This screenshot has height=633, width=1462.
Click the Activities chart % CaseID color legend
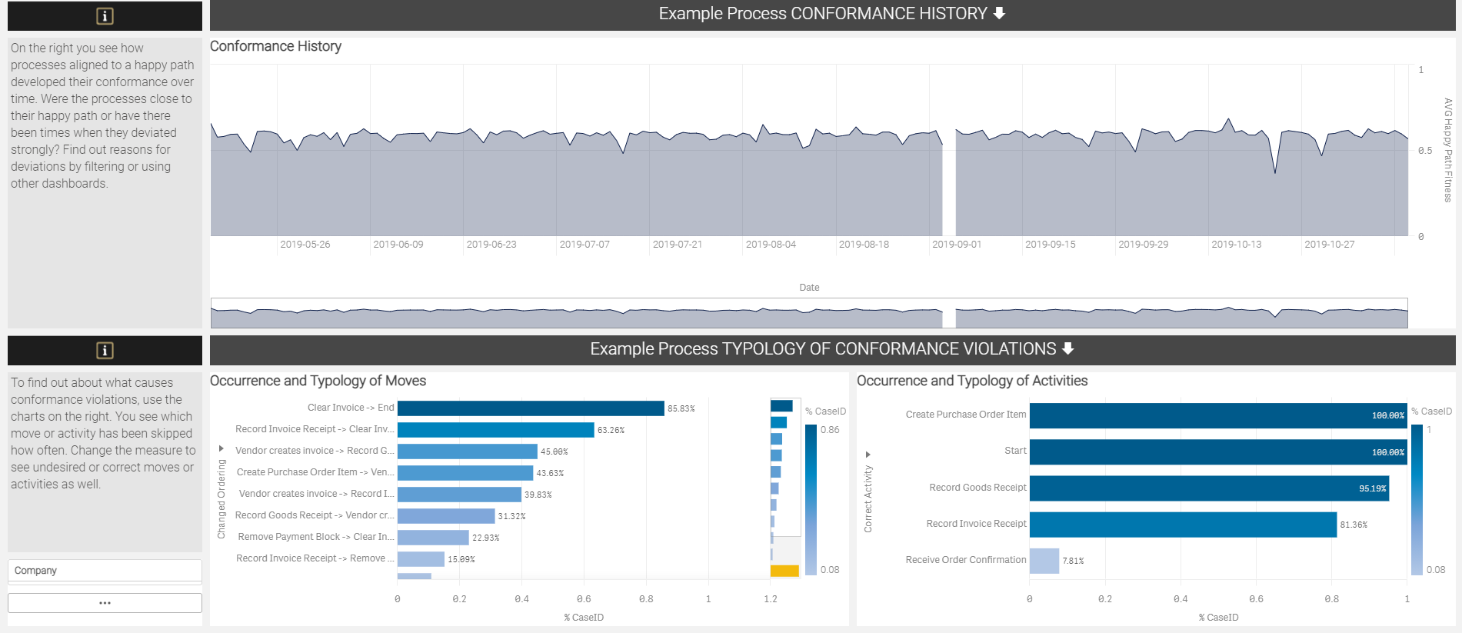tap(1417, 500)
